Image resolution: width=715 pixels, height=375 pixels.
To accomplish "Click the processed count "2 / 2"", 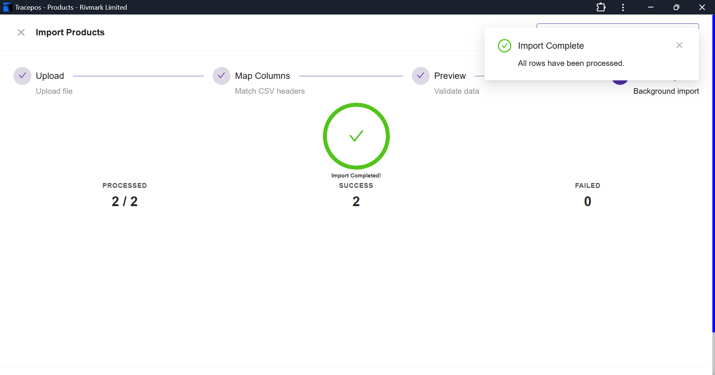I will click(125, 202).
